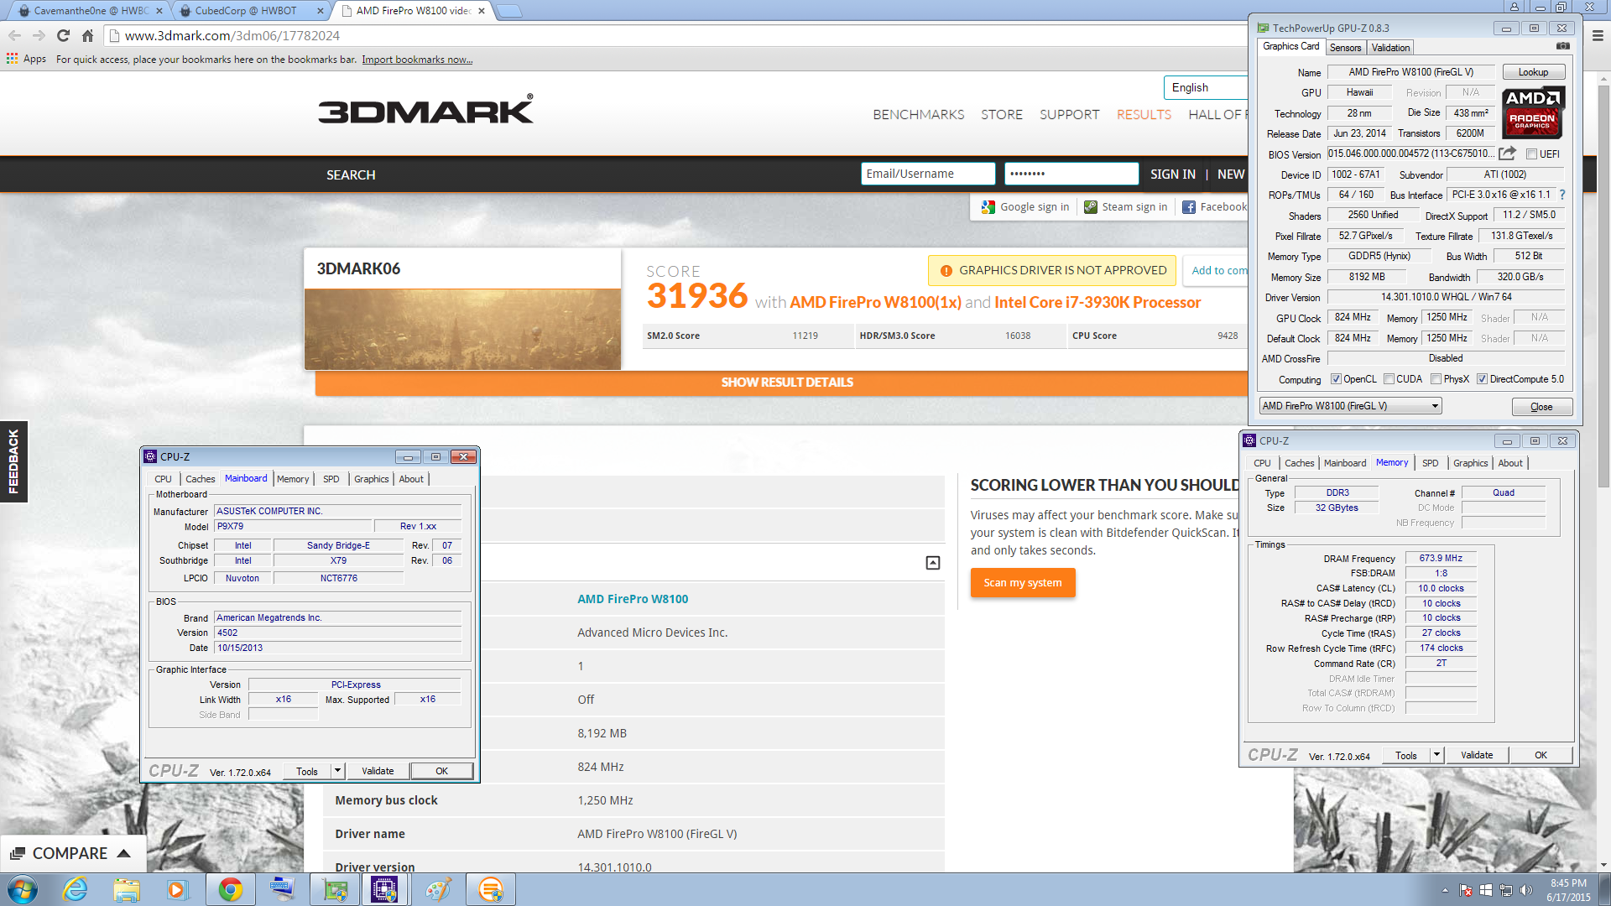Expand SHOW RESULT DETAILS bar

click(x=786, y=383)
